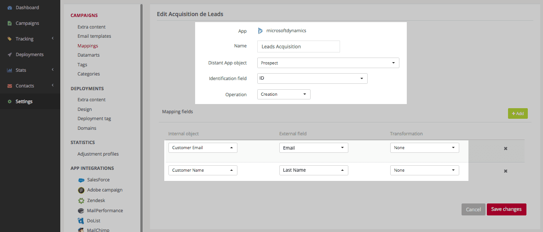Click the External field column header

point(293,133)
